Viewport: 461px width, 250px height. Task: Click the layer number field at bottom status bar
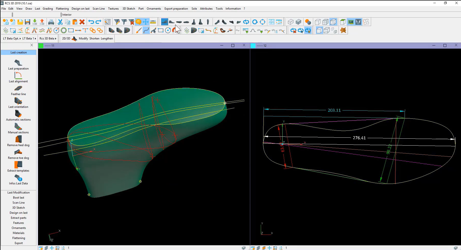coord(68,247)
